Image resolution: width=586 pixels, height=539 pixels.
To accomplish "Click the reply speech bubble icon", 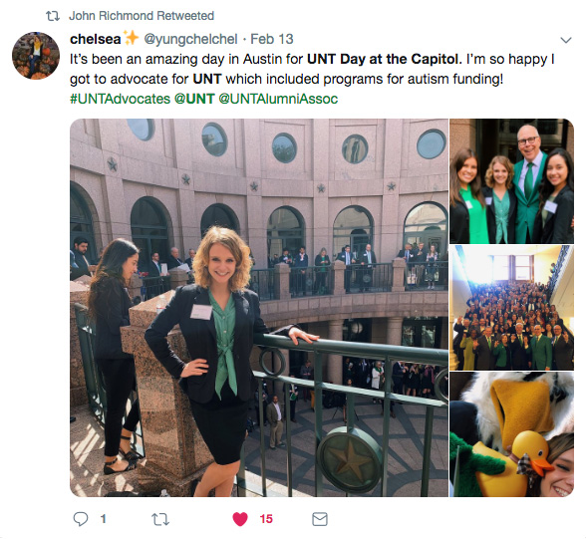I will 81,519.
